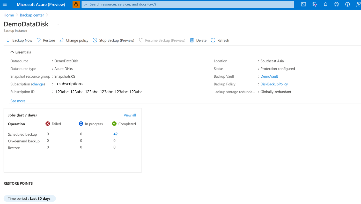Open the DemoVault backup vault link
Image resolution: width=361 pixels, height=204 pixels.
pos(269,76)
